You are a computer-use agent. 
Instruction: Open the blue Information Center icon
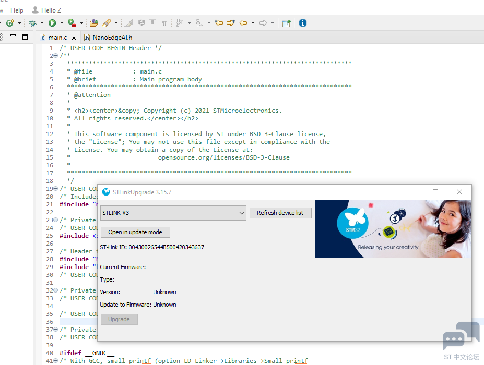click(303, 23)
